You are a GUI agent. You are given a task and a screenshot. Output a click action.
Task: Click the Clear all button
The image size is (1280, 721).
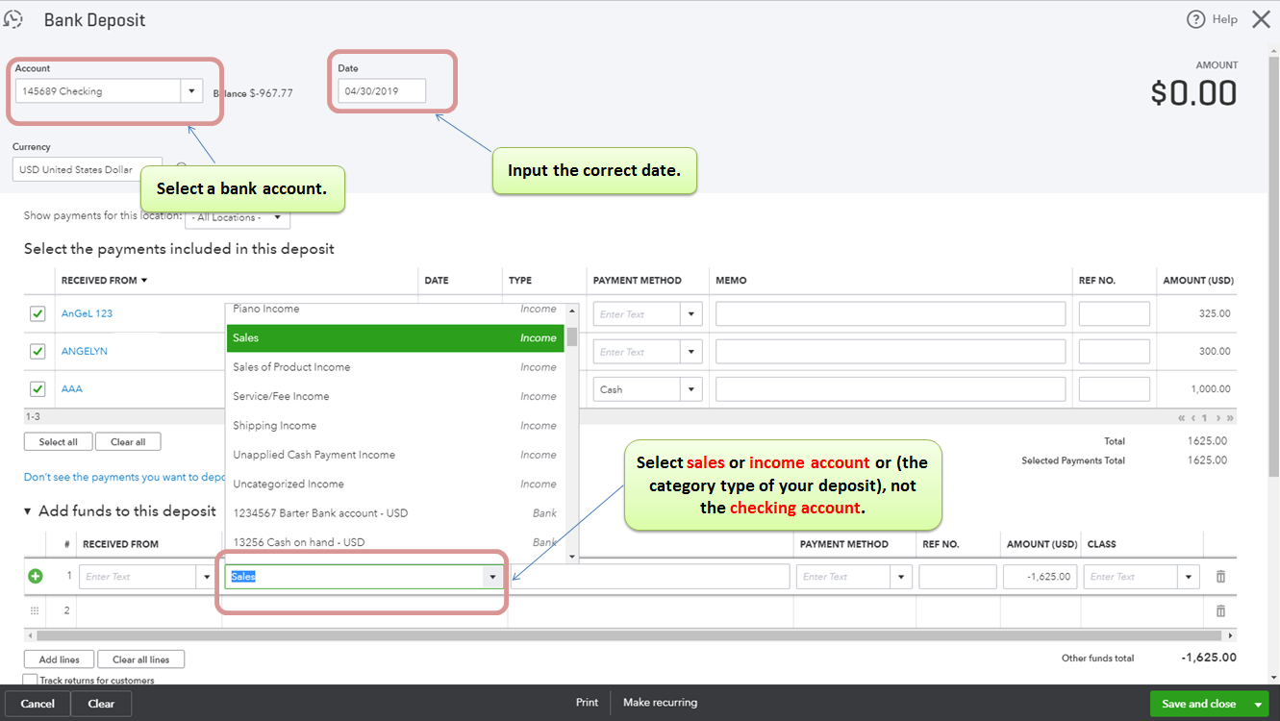pos(128,442)
